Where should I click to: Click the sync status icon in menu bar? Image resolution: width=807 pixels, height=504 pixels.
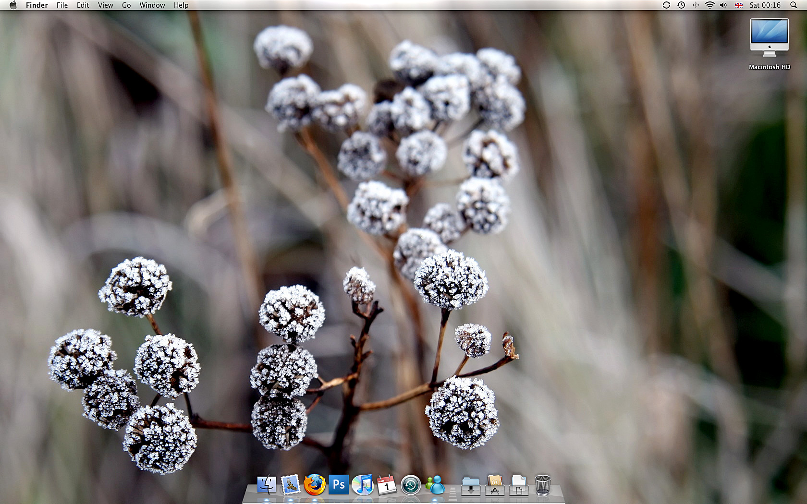pos(666,5)
